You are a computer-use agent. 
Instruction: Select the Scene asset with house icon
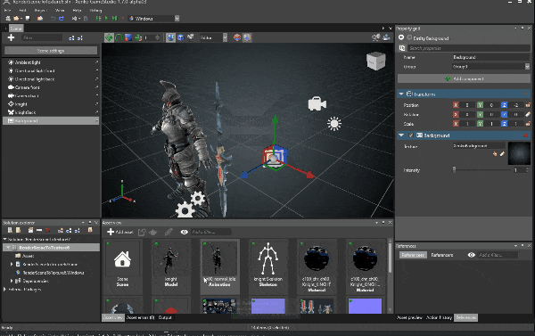tap(122, 266)
